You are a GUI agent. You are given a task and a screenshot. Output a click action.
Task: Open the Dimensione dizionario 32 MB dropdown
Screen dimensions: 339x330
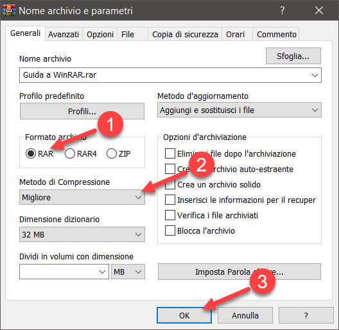pos(82,234)
